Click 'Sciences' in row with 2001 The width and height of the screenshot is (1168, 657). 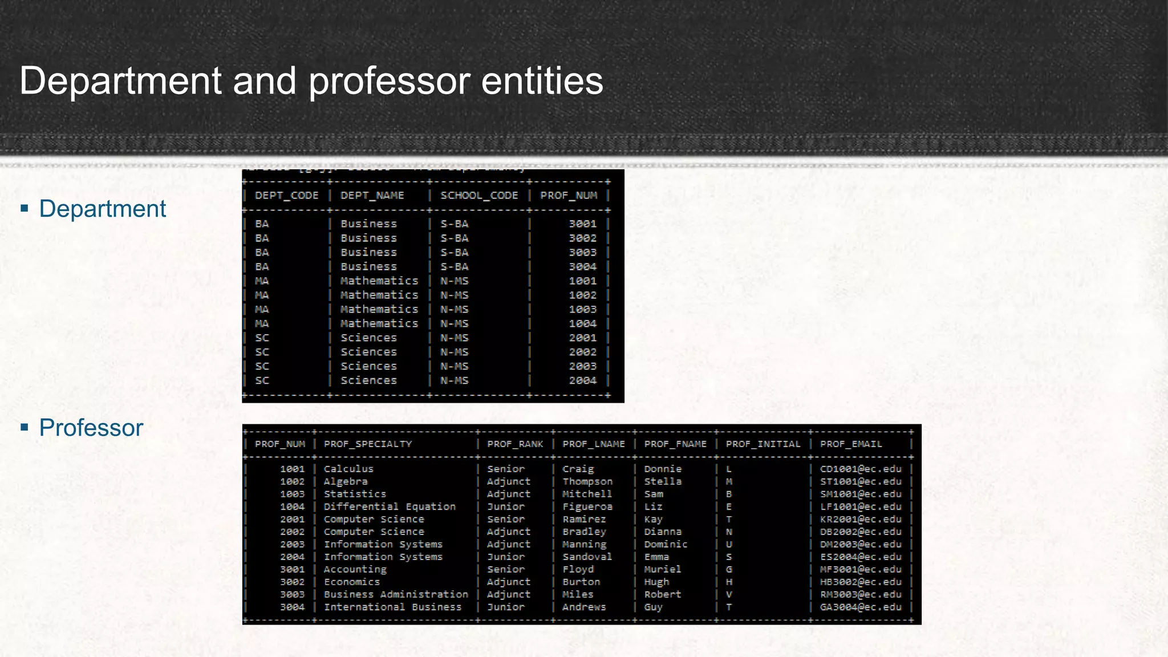[368, 338]
